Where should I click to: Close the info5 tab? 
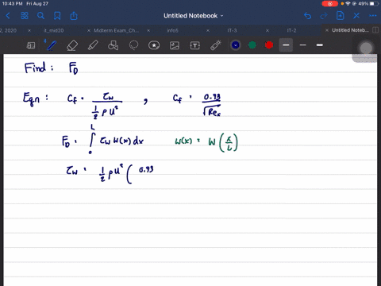point(148,31)
